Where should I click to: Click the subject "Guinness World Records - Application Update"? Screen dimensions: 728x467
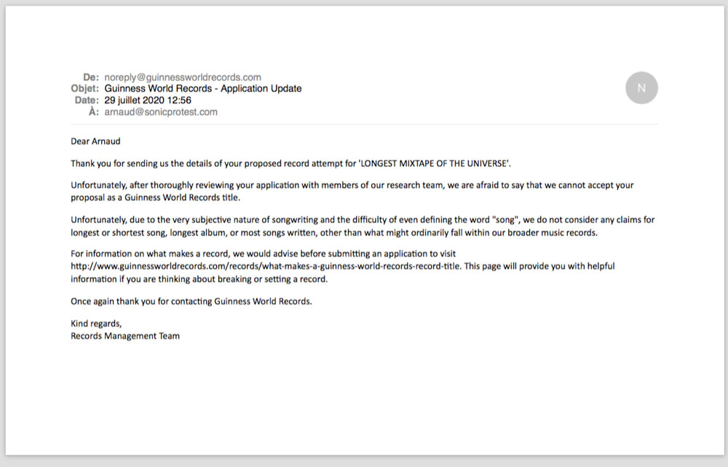pos(202,89)
